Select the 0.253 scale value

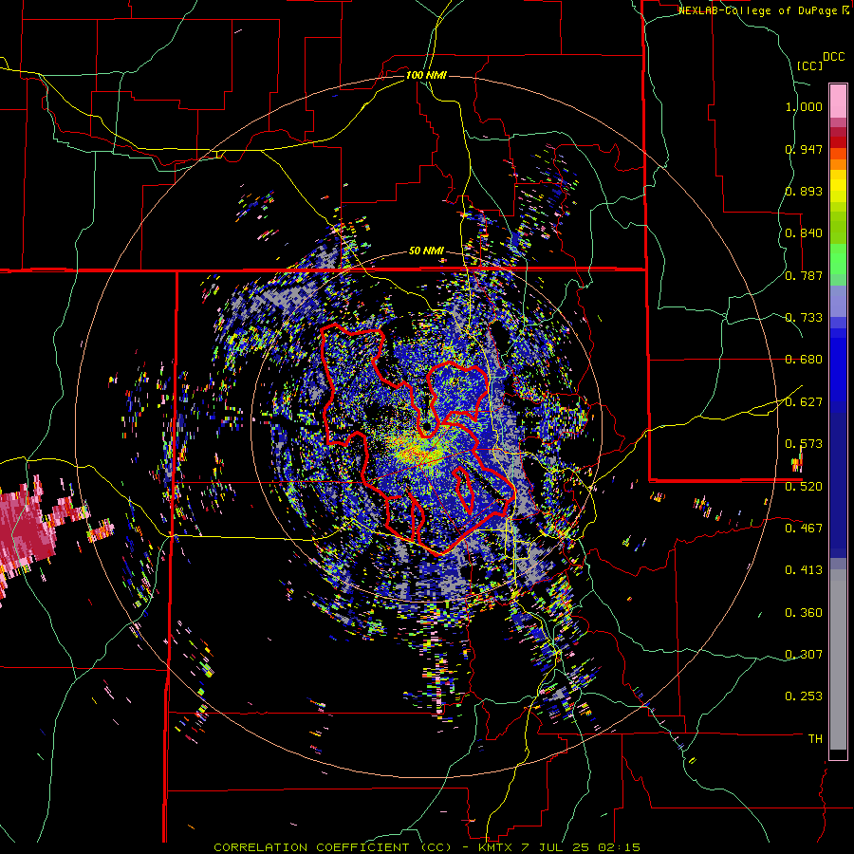click(x=804, y=696)
